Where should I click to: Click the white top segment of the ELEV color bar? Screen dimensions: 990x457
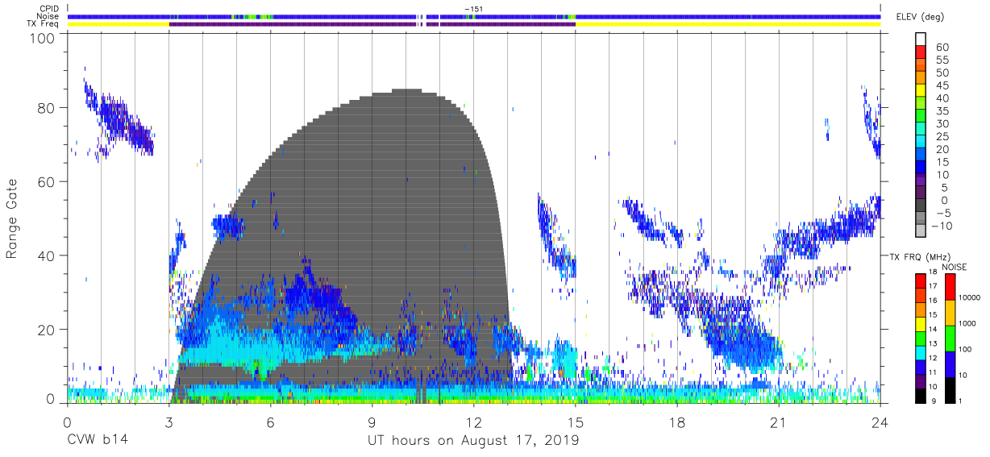point(921,39)
